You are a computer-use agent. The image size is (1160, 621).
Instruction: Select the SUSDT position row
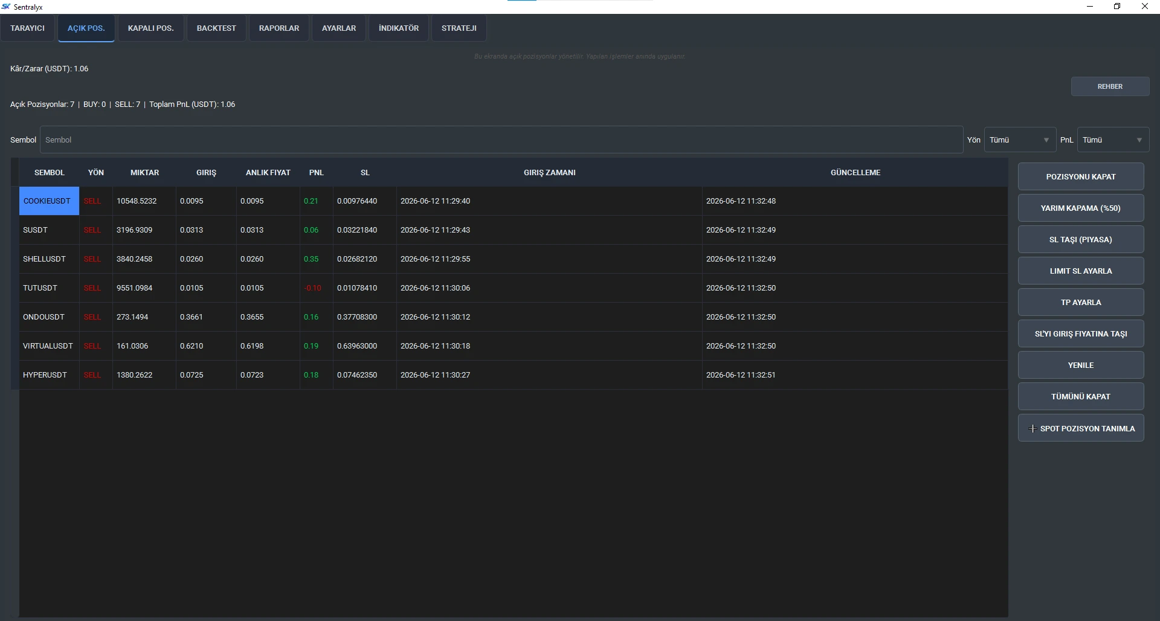[x=514, y=230]
